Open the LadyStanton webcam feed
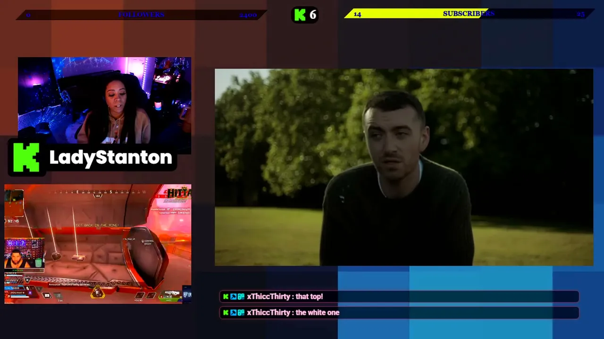Screen dimensions: 604x339 tap(105, 100)
